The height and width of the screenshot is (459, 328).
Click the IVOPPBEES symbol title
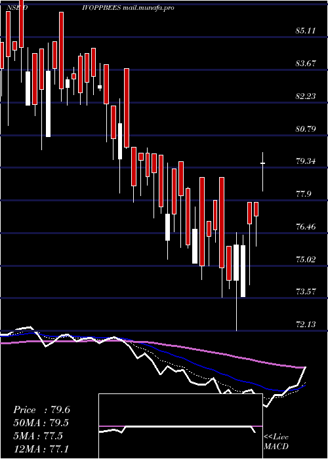[102, 8]
